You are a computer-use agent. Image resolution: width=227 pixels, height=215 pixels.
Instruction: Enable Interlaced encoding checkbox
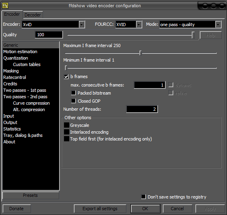66,132
